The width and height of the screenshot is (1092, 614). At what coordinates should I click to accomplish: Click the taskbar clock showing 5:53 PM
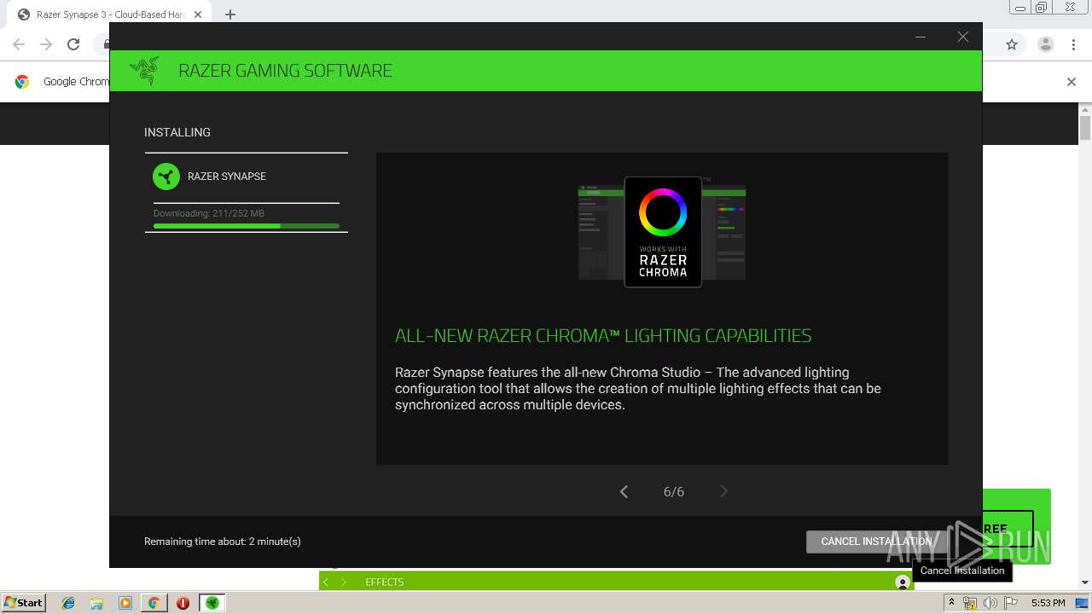1048,603
